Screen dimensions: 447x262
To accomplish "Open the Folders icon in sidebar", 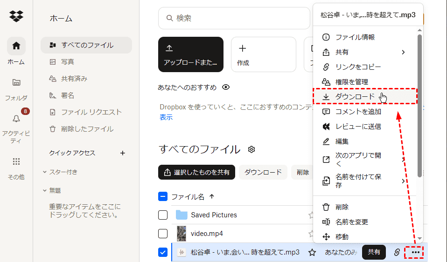I will pyautogui.click(x=16, y=83).
